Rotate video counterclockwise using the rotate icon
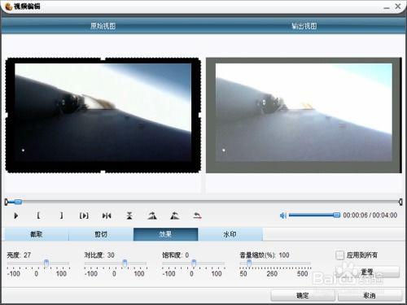 coord(175,216)
